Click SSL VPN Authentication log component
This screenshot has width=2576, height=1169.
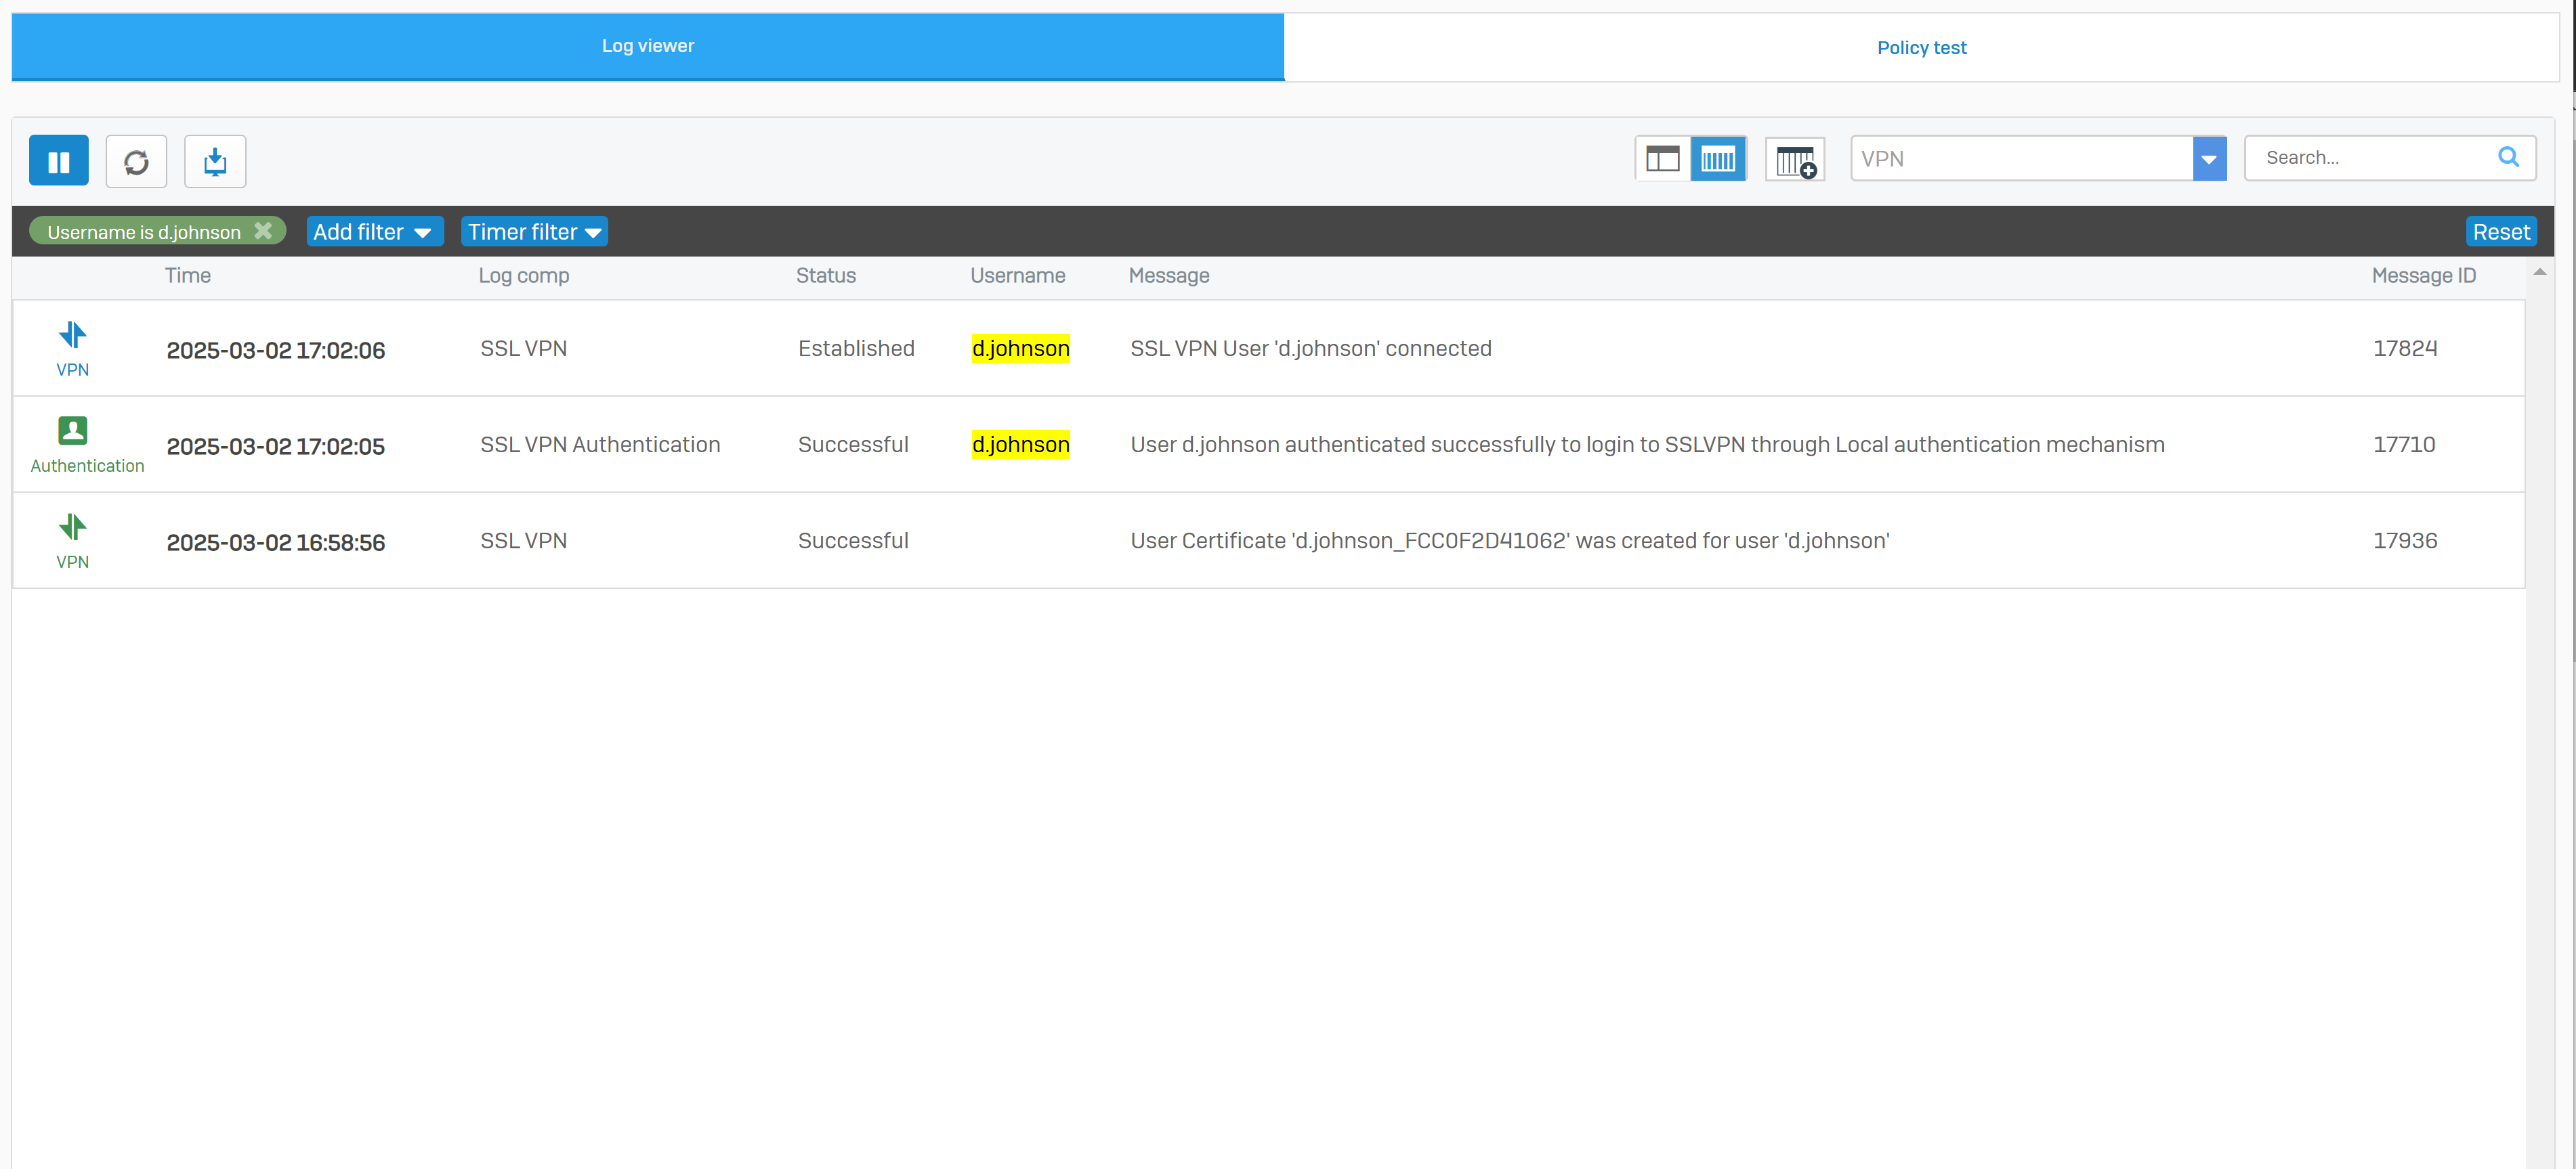click(x=600, y=445)
